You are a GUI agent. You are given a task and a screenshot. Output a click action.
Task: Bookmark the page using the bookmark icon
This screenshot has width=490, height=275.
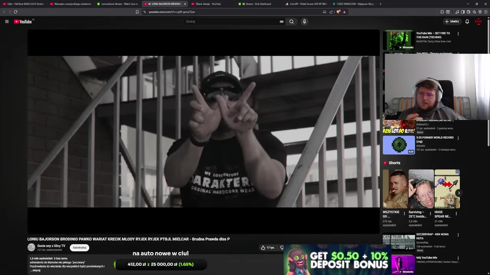(x=137, y=12)
